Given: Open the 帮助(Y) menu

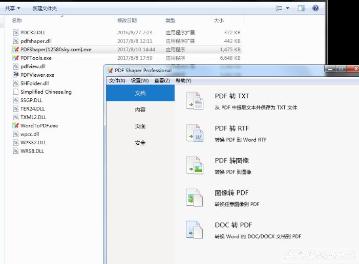Looking at the screenshot, I should (183, 80).
